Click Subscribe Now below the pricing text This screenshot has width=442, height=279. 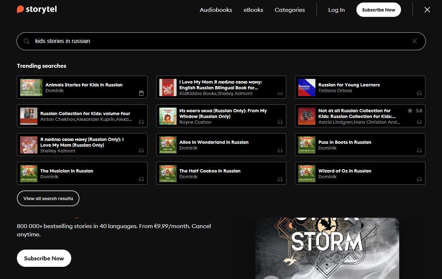44,258
